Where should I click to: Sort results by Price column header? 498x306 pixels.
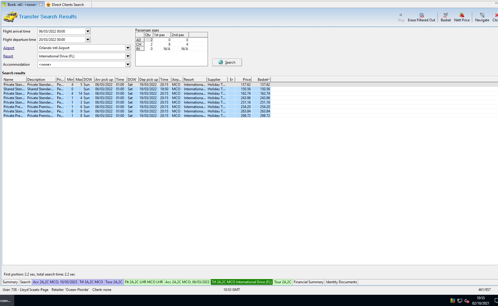pos(243,80)
